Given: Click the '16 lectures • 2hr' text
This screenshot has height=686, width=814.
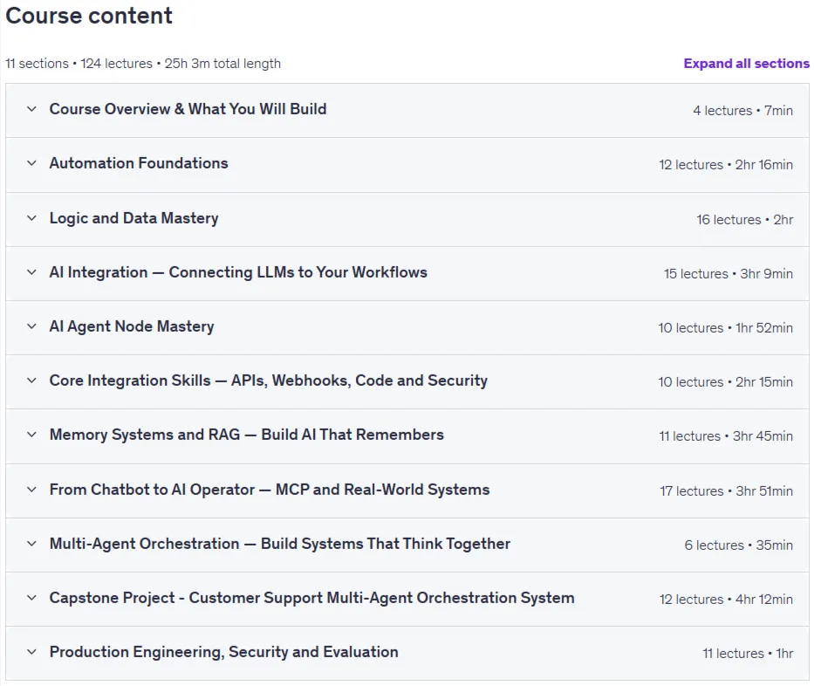Looking at the screenshot, I should click(x=745, y=220).
